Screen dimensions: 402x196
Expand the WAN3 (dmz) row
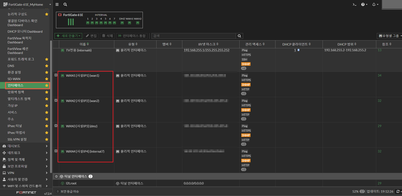(x=56, y=125)
